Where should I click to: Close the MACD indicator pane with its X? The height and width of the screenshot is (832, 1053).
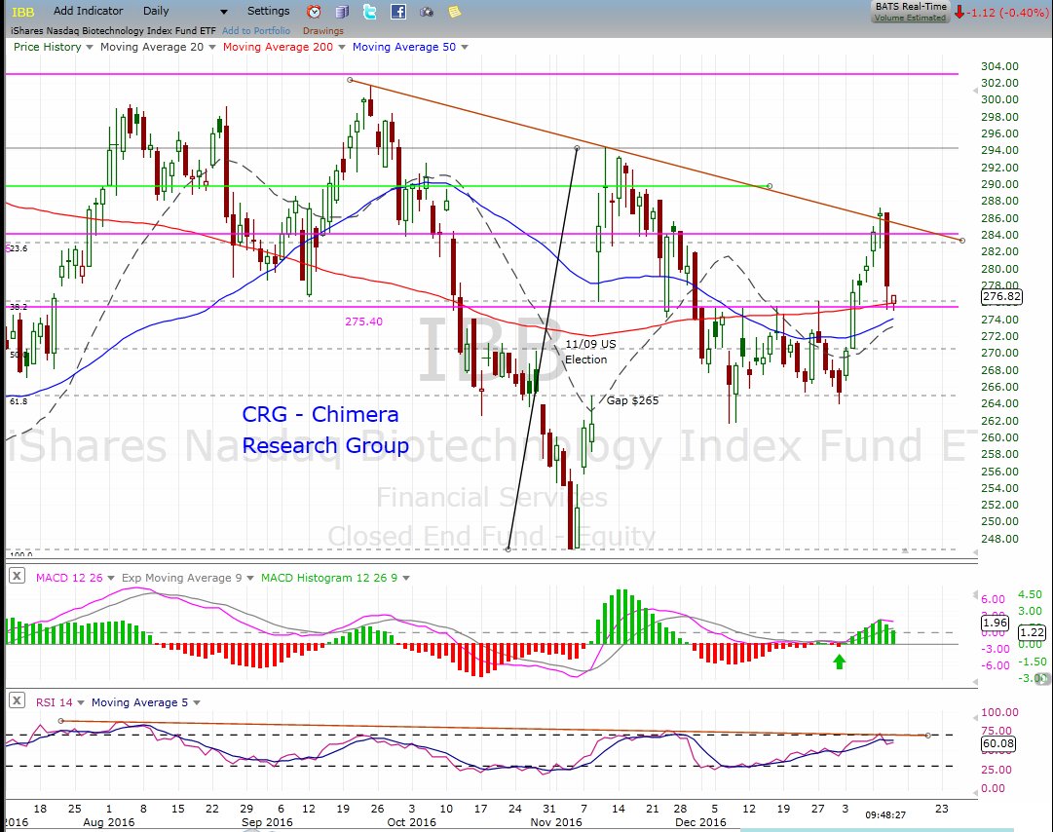pyautogui.click(x=17, y=576)
